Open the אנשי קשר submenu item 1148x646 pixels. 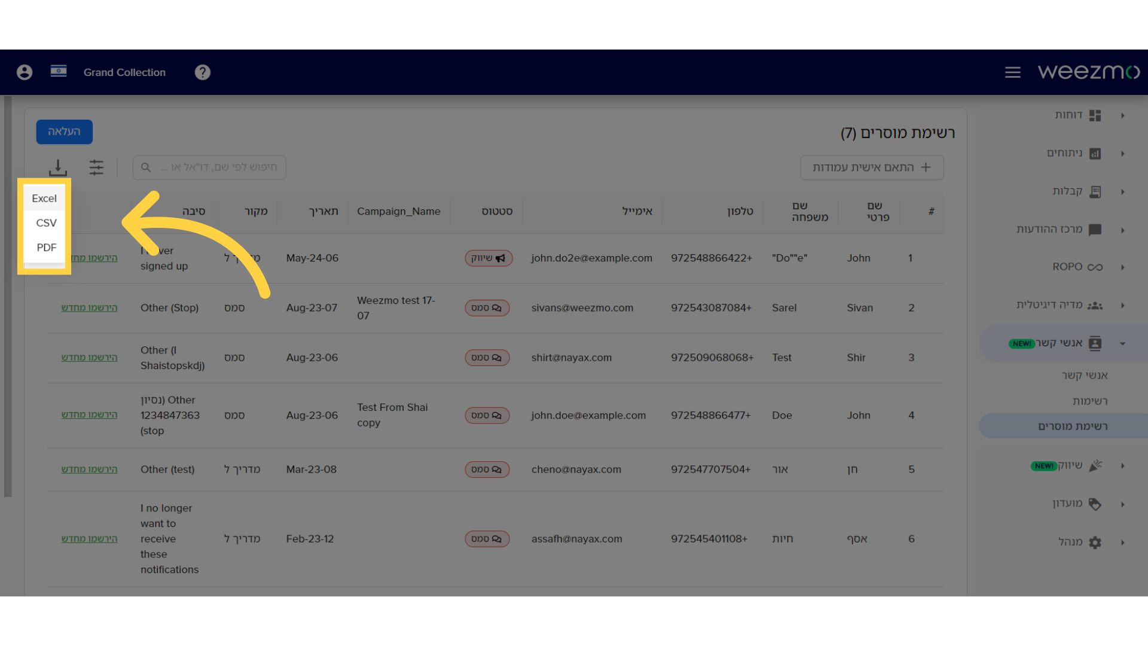click(1085, 376)
